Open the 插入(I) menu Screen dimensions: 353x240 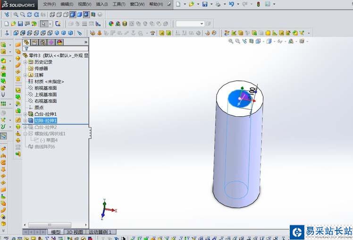102,4
